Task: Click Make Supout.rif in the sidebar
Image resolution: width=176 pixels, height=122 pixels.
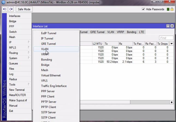Action: point(19,100)
